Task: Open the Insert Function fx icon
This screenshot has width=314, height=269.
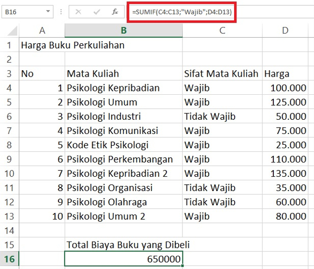Action: 115,12
